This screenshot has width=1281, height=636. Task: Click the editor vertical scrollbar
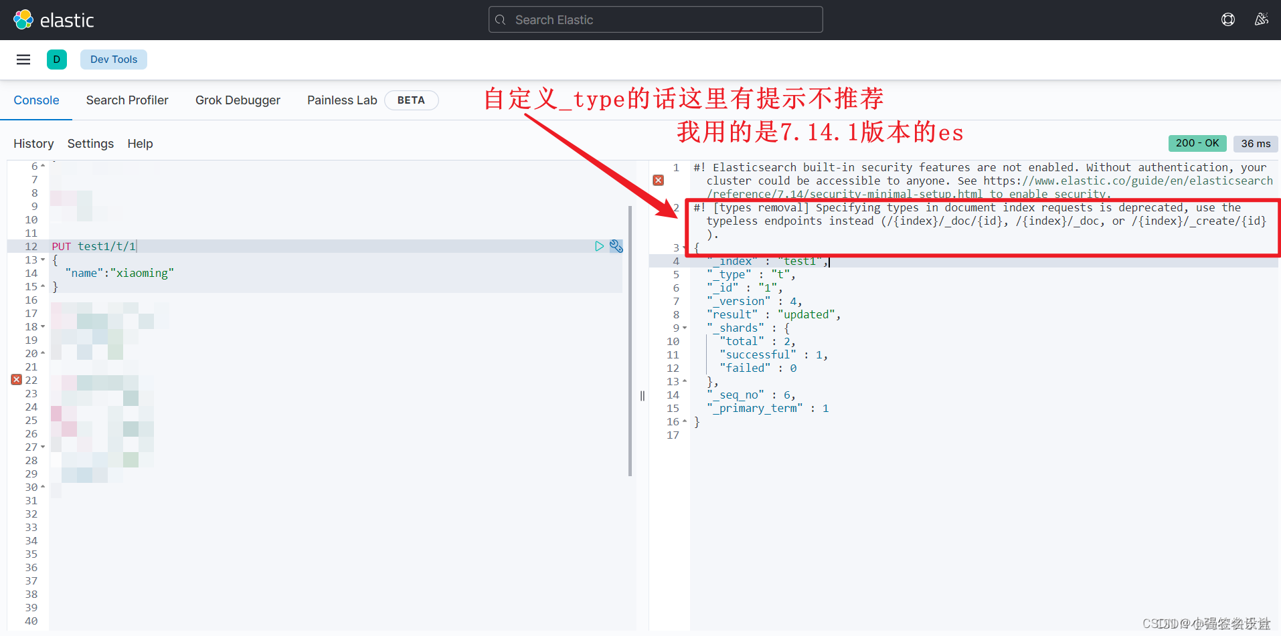(630, 341)
